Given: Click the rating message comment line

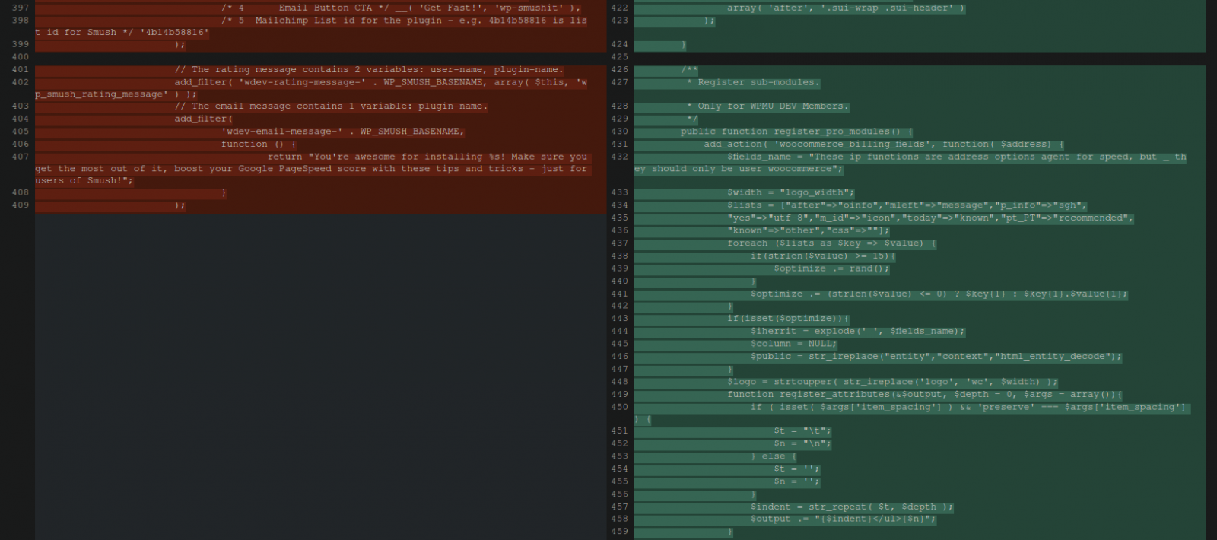Looking at the screenshot, I should tap(369, 70).
